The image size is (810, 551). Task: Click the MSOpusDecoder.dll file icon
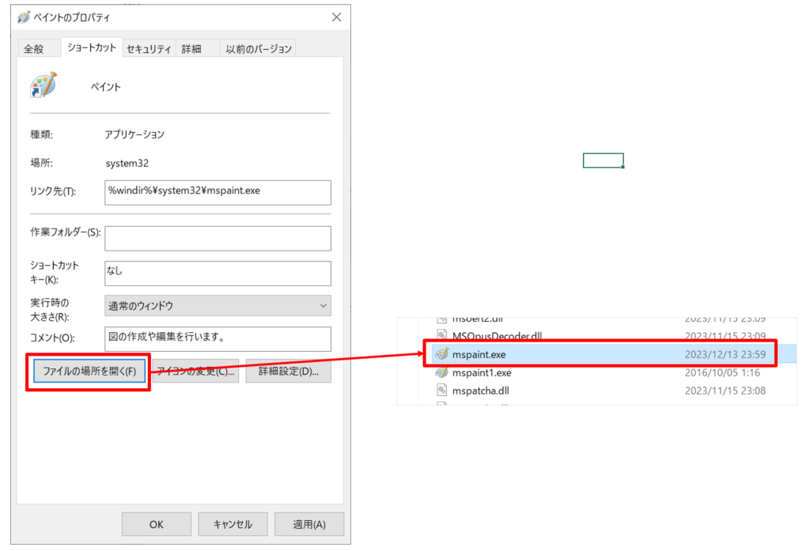coord(441,335)
